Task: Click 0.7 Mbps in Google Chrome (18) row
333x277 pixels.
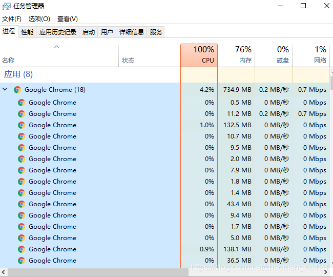Action: coord(312,90)
